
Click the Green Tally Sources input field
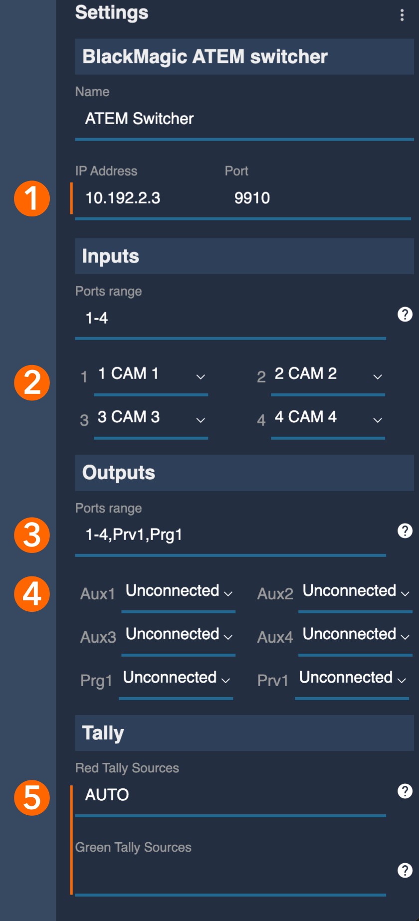tap(229, 874)
